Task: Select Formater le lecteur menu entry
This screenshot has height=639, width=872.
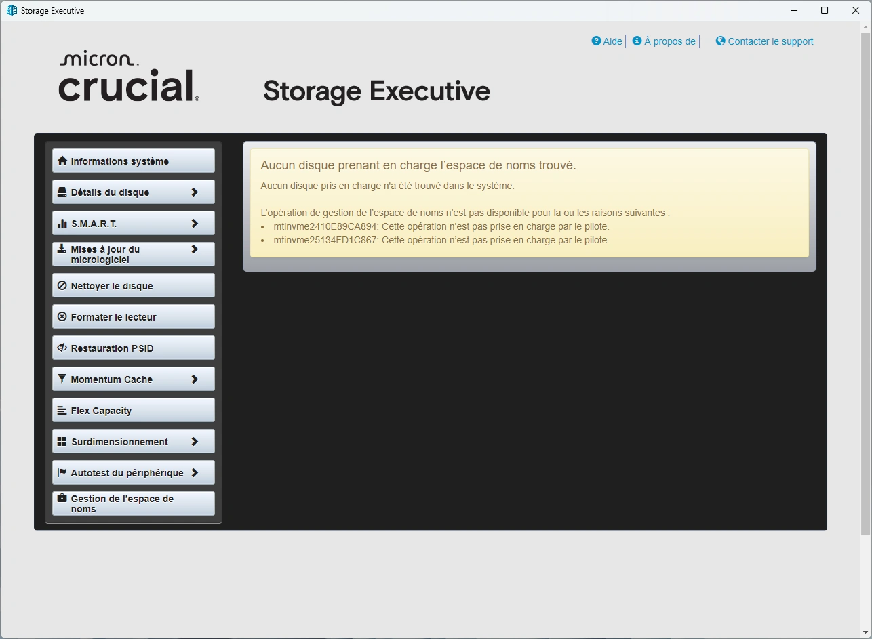Action: click(134, 317)
